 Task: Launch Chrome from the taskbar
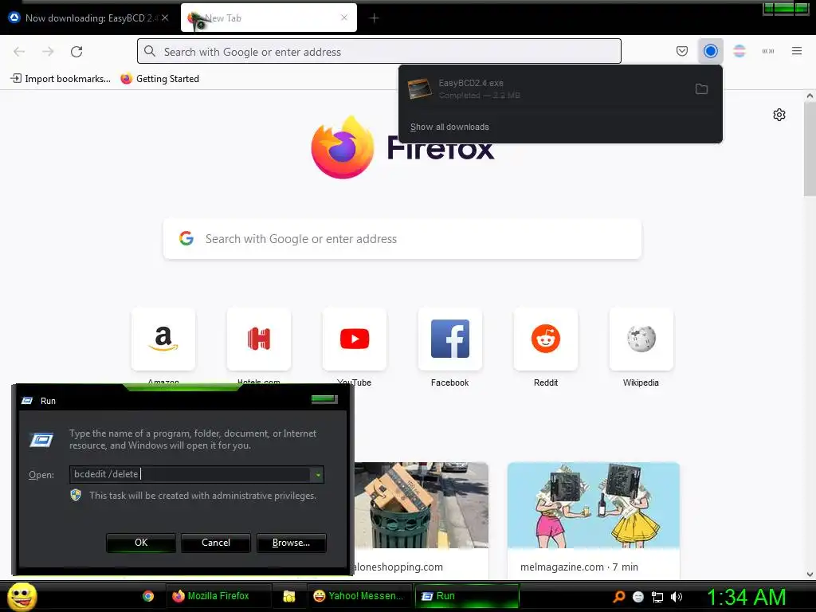coord(148,596)
